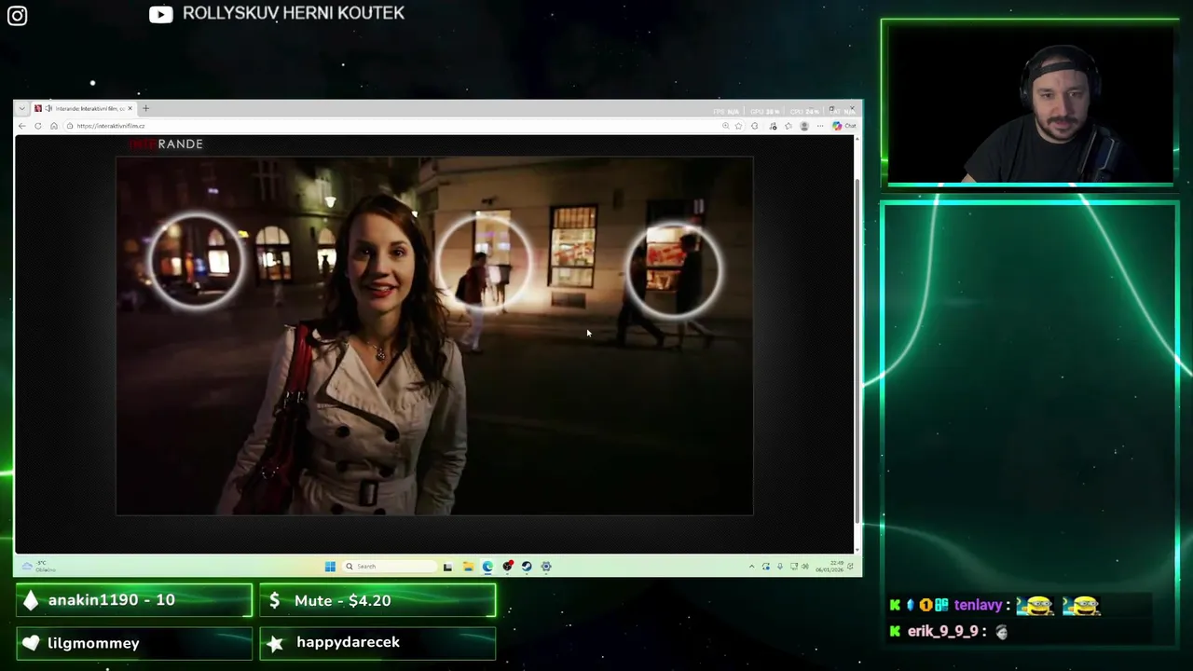Viewport: 1193px width, 671px height.
Task: Click the ROLLYSKUV HERNI KOUTEK text
Action: (294, 13)
